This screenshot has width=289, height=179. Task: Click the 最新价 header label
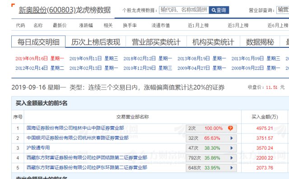pos(60,25)
